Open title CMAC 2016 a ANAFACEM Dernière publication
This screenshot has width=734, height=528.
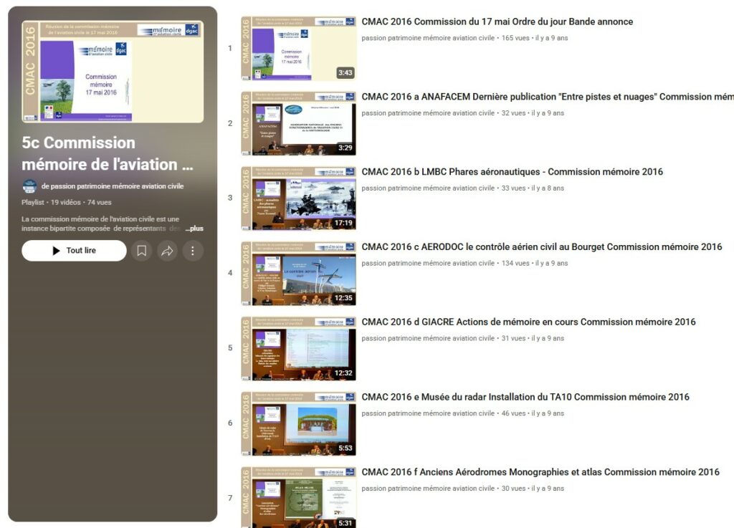click(x=548, y=97)
